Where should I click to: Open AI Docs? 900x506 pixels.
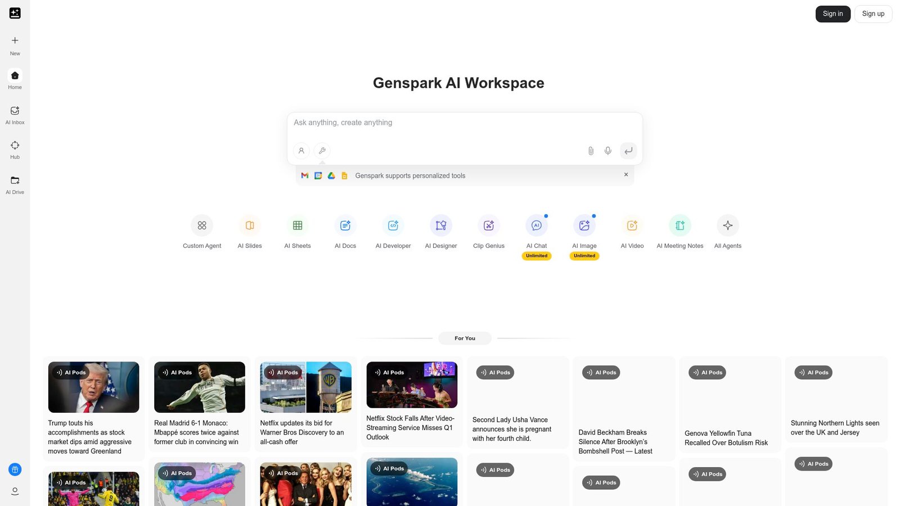tap(345, 231)
